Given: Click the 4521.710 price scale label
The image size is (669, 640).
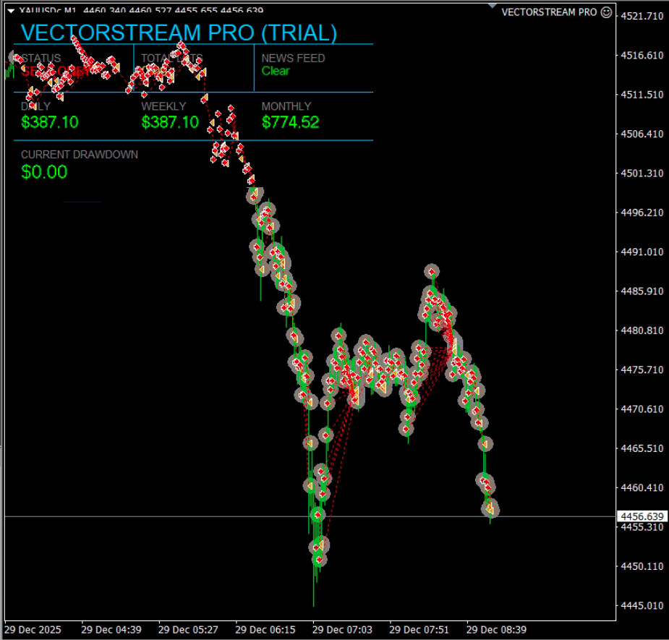Looking at the screenshot, I should click(x=642, y=16).
